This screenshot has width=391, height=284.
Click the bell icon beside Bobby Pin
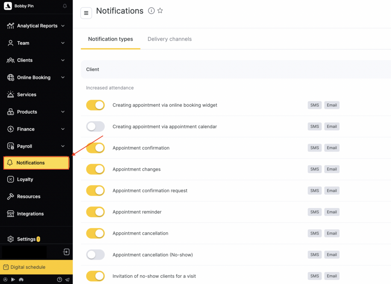click(65, 6)
